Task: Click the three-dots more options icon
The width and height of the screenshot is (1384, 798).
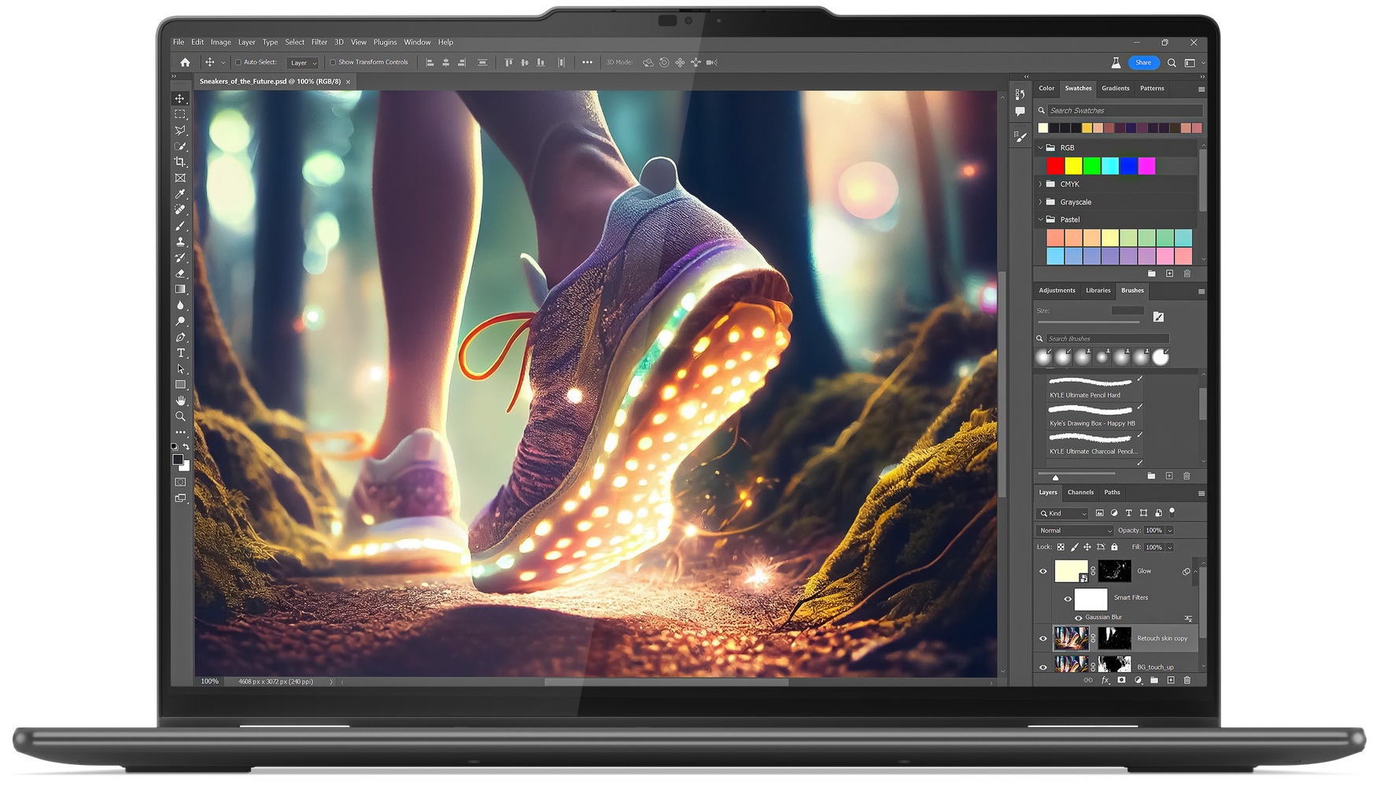Action: pos(587,62)
